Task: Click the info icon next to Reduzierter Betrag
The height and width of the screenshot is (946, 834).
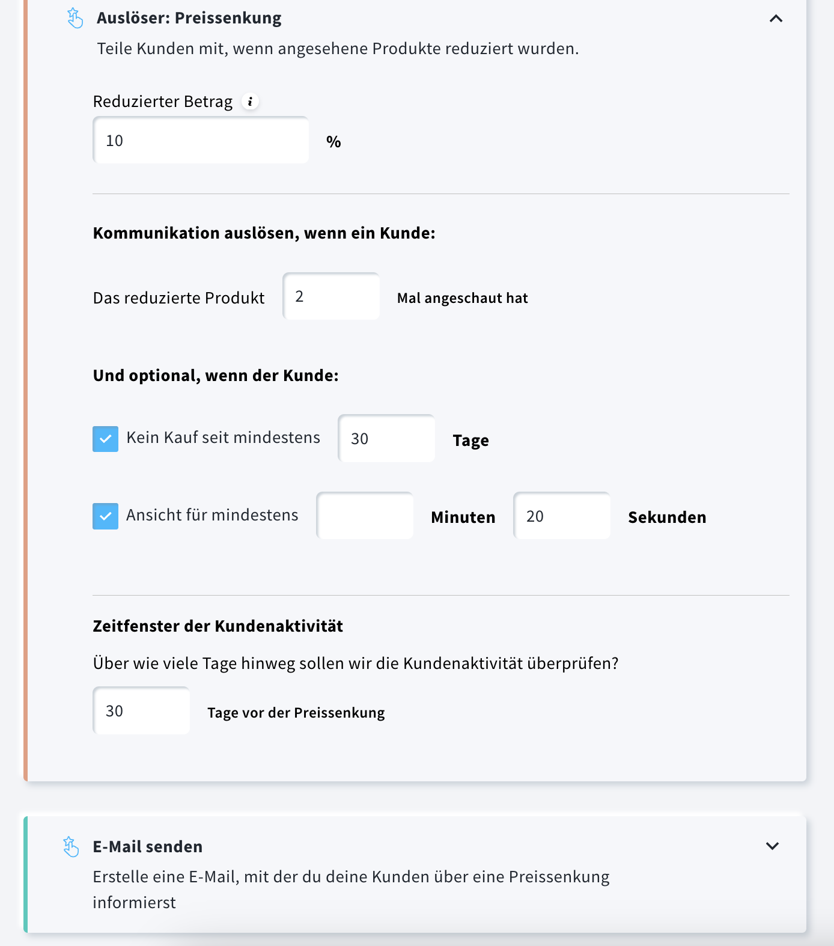Action: (x=250, y=102)
